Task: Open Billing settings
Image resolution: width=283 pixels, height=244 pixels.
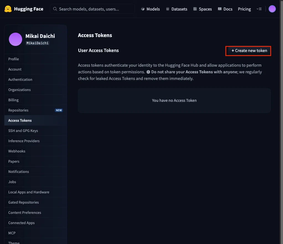Action: [x=36, y=100]
